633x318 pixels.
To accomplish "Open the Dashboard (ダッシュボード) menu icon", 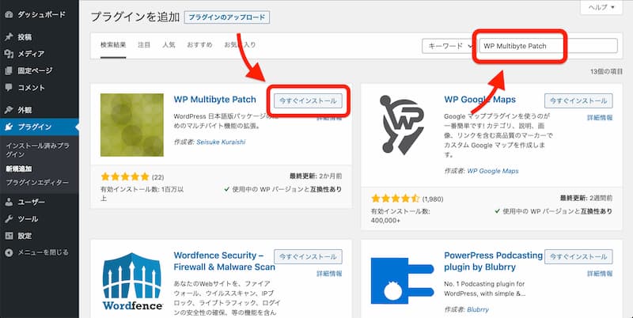I will (9, 14).
